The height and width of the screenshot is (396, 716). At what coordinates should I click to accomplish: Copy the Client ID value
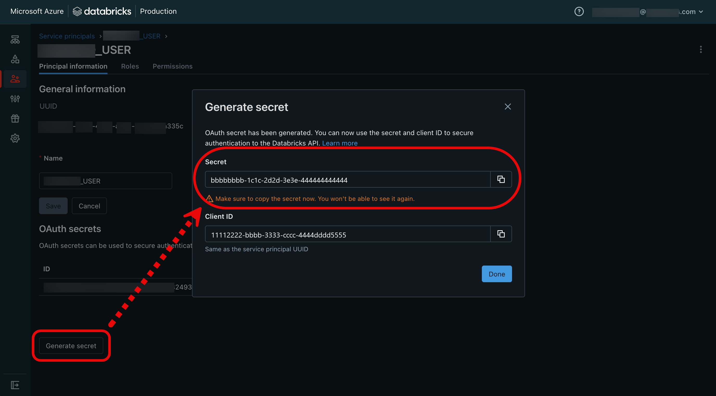pyautogui.click(x=501, y=234)
